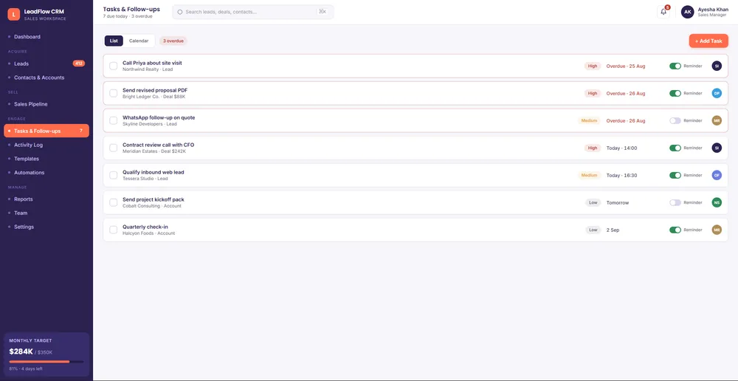Click assignee avatar on Send project kickoff pack

pyautogui.click(x=717, y=202)
